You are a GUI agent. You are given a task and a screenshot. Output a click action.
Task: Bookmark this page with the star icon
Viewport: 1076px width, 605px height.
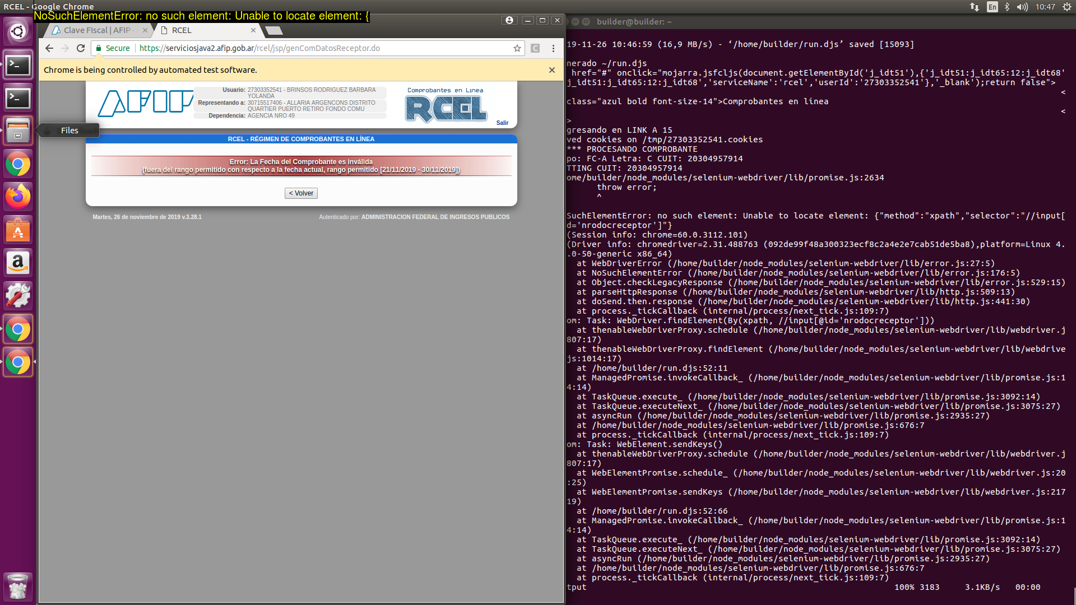click(517, 48)
